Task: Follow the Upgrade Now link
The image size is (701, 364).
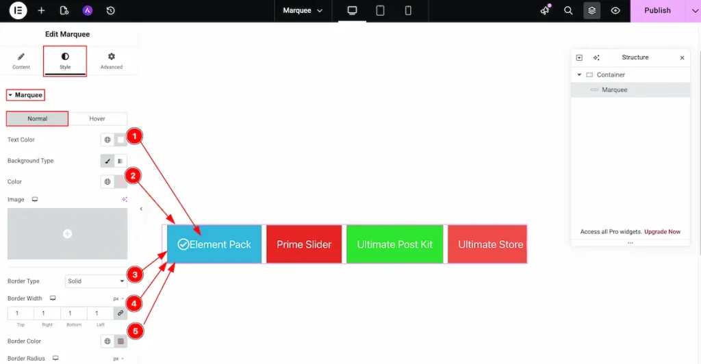Action: (x=662, y=231)
